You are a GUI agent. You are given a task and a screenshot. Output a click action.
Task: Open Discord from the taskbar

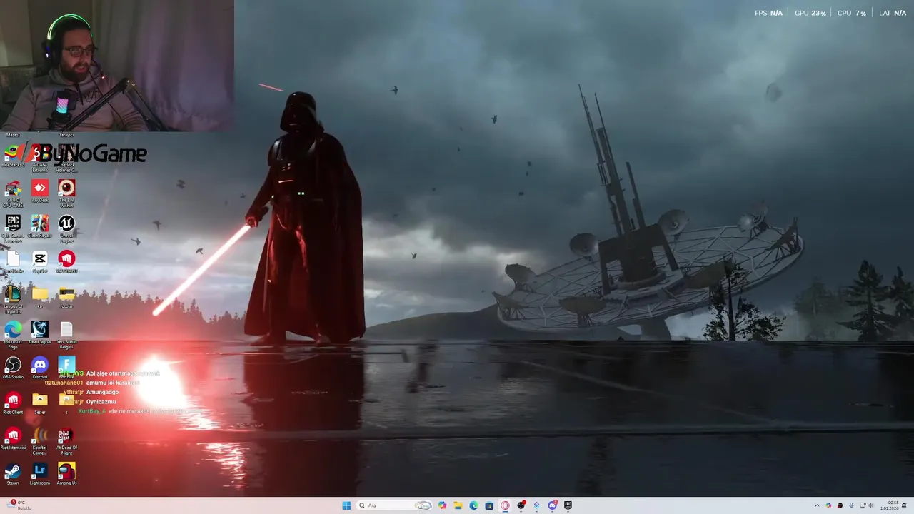(553, 505)
